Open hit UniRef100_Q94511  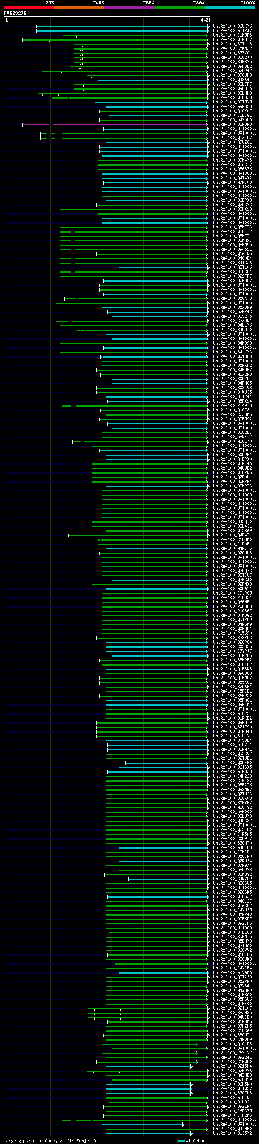pos(232,250)
